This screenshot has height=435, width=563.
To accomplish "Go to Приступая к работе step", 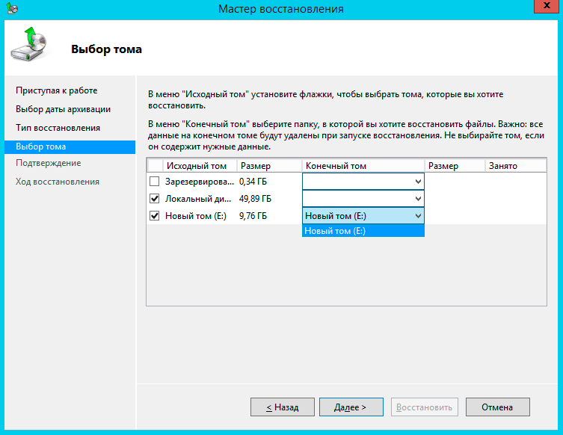I will 56,90.
